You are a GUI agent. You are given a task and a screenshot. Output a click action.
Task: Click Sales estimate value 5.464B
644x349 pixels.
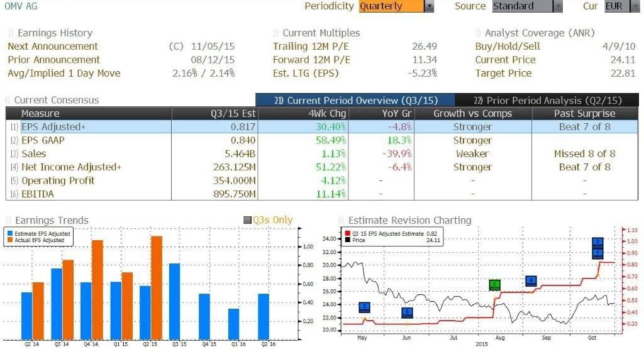[240, 154]
